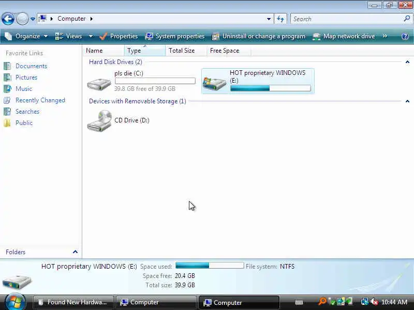Click the Views button

[69, 36]
